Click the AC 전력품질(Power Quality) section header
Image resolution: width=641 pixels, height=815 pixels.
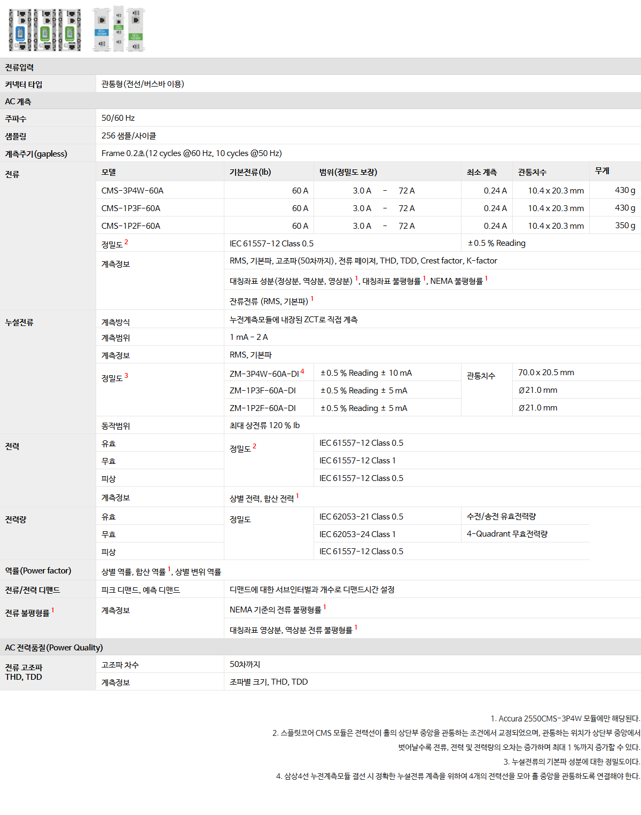[x=54, y=647]
